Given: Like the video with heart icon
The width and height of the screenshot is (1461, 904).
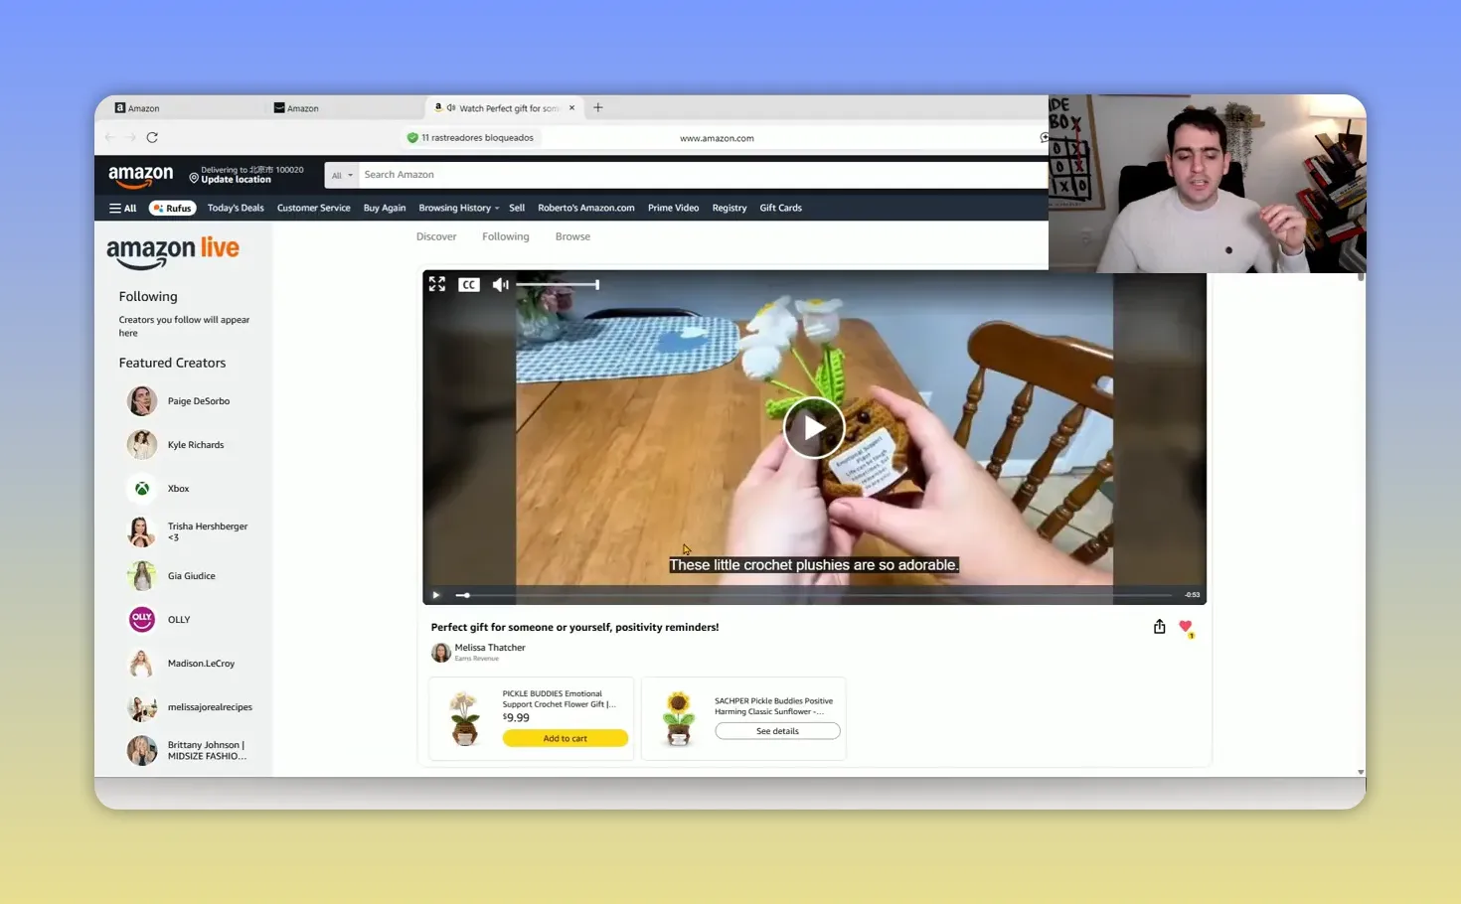Looking at the screenshot, I should (x=1186, y=627).
